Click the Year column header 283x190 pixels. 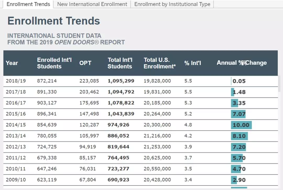click(x=12, y=63)
